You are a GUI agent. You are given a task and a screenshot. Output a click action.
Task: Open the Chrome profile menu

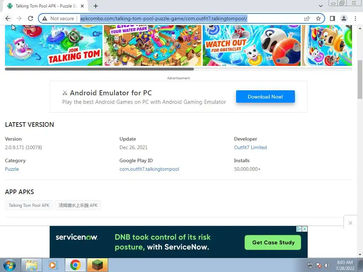(344, 18)
